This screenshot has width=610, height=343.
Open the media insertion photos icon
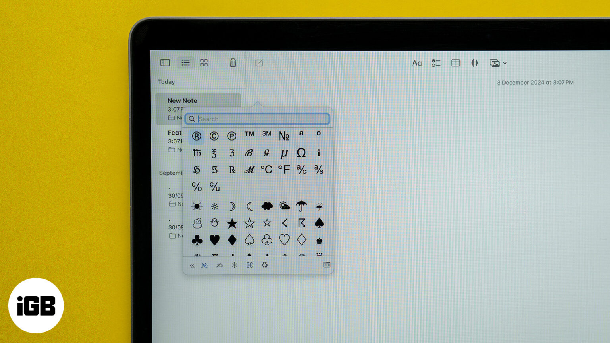point(494,63)
